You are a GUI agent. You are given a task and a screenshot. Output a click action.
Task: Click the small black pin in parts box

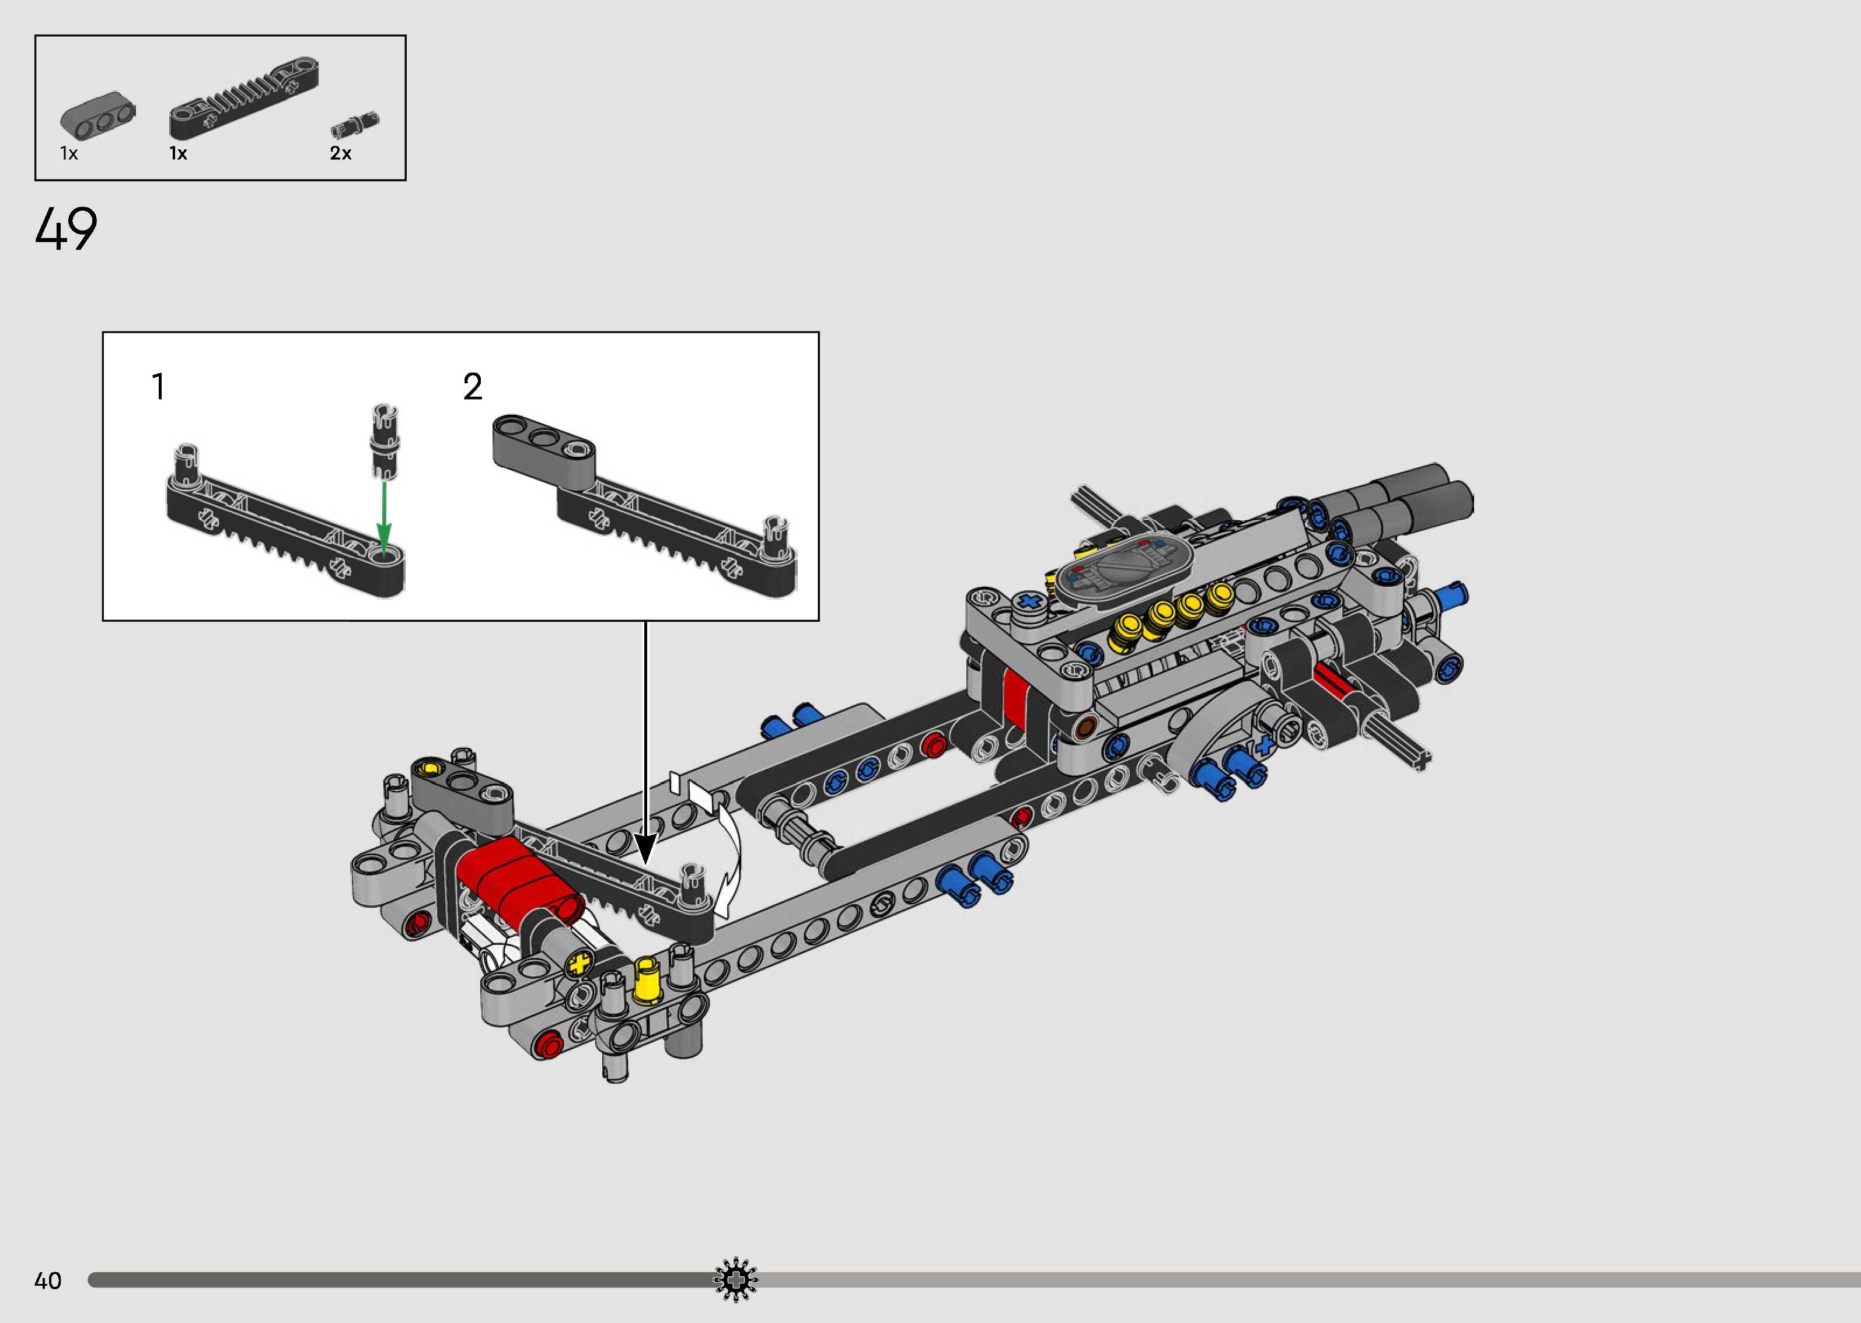tap(354, 125)
